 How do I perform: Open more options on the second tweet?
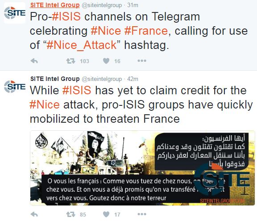[x=142, y=214]
